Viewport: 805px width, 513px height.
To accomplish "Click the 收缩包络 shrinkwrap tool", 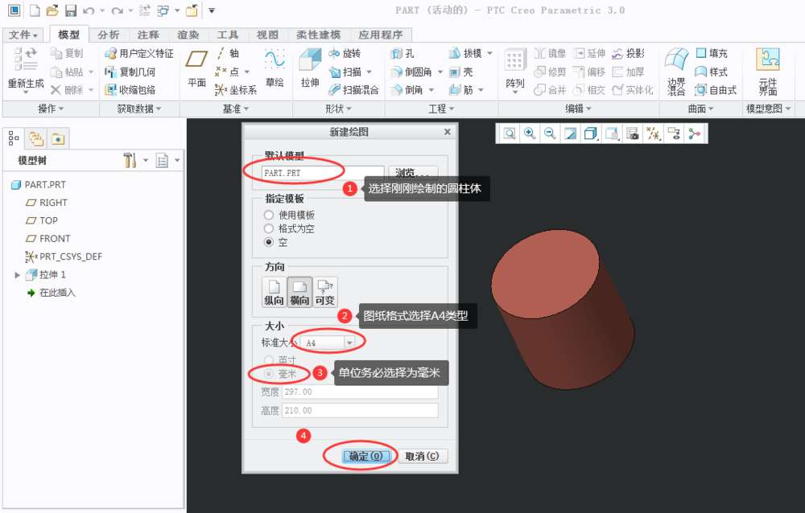I will (x=130, y=90).
